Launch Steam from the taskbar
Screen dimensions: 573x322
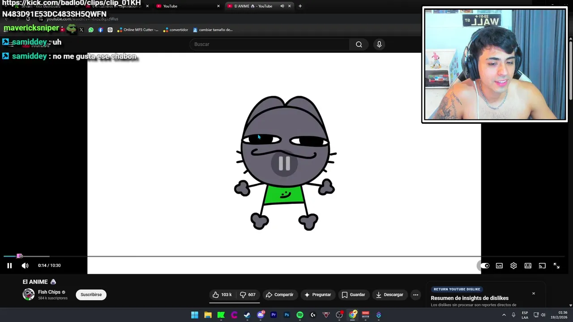pyautogui.click(x=247, y=315)
